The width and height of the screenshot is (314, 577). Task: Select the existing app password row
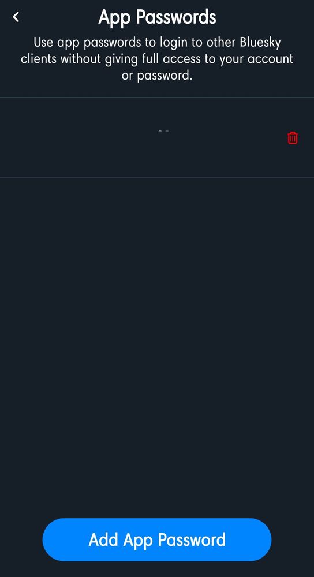click(157, 138)
